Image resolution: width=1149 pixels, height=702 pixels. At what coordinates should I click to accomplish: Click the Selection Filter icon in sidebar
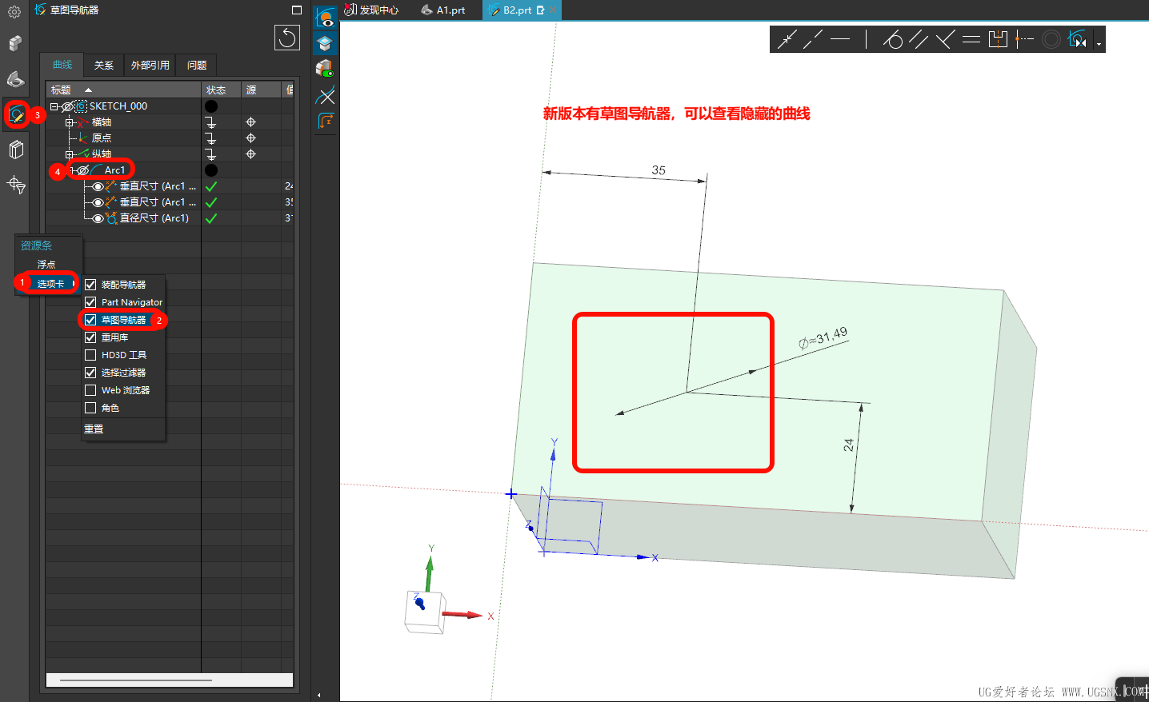click(16, 185)
